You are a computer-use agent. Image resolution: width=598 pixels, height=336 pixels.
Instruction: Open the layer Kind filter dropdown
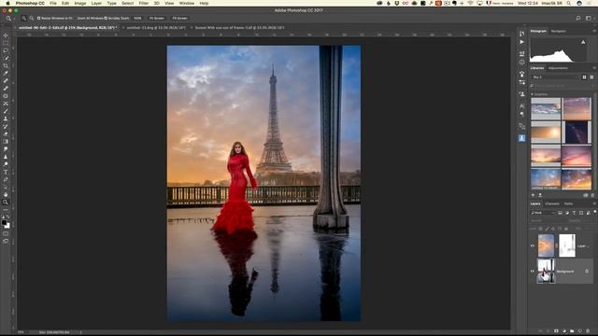point(543,213)
